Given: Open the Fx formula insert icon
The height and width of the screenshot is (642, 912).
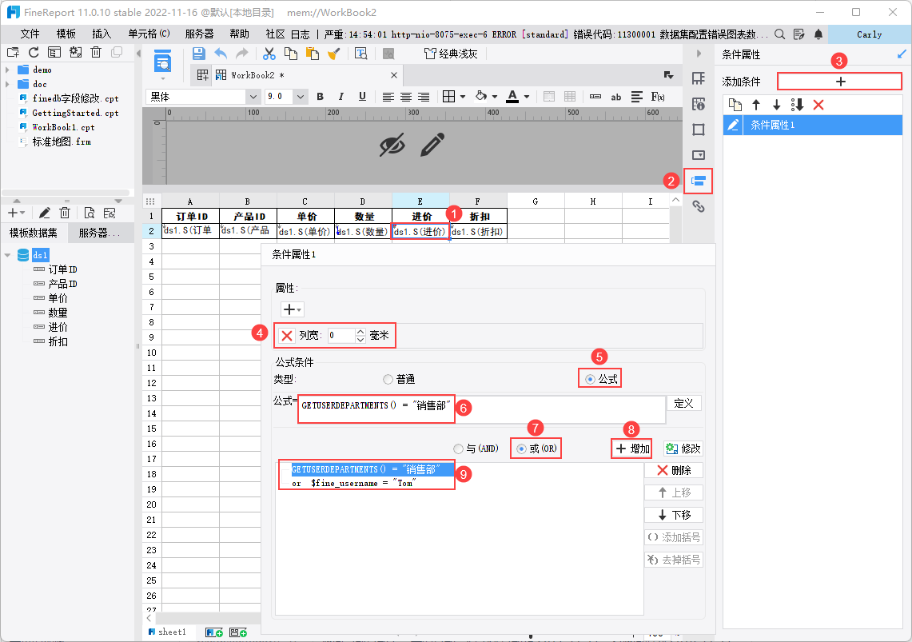Looking at the screenshot, I should (x=658, y=97).
